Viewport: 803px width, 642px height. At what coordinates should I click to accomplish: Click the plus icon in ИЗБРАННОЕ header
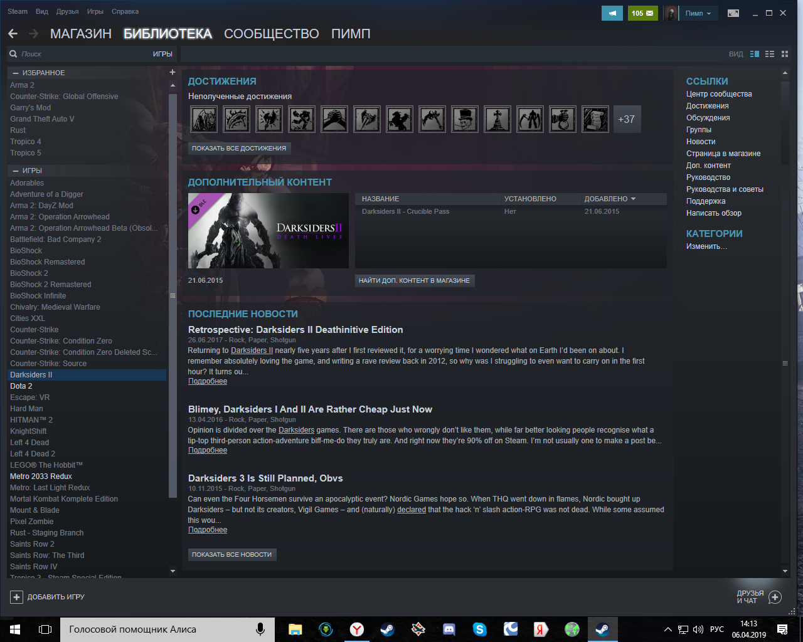point(173,72)
